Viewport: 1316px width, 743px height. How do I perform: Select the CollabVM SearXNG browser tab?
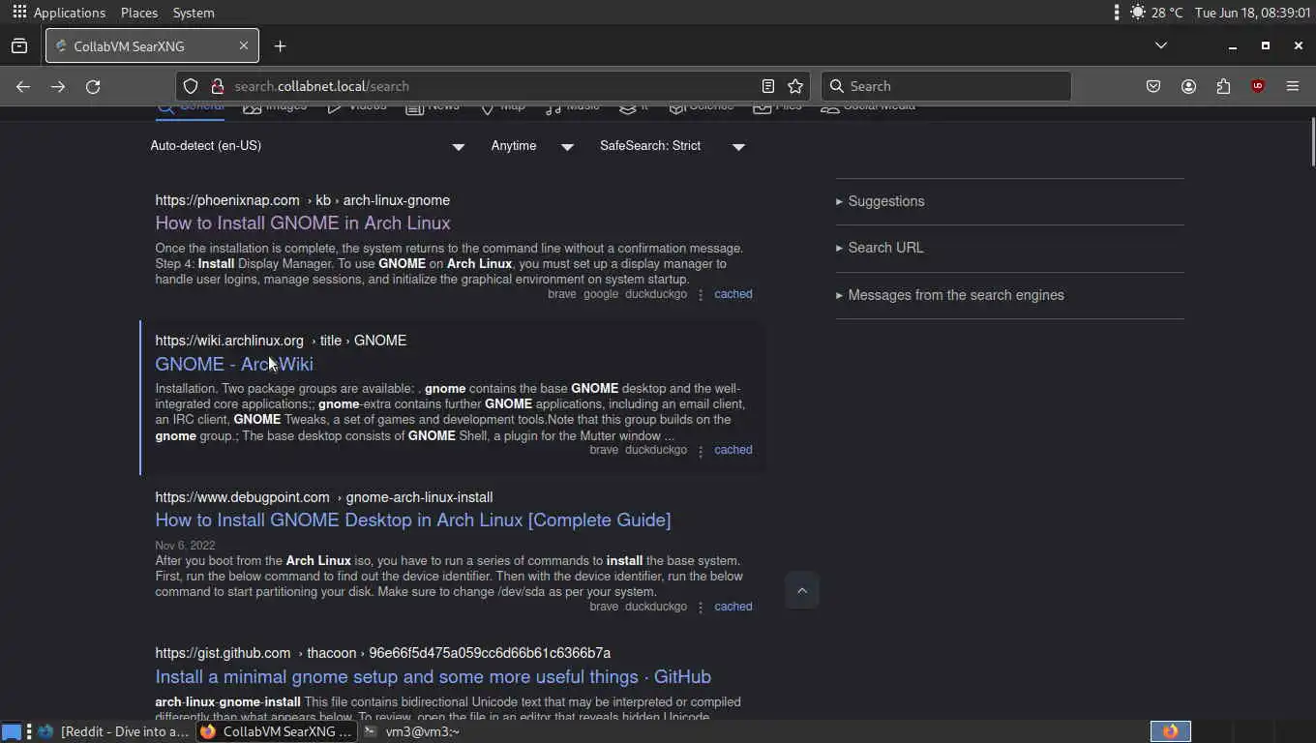[x=152, y=45]
